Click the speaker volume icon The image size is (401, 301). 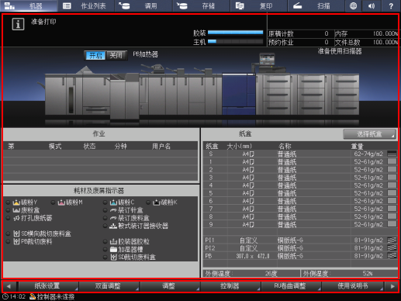(x=372, y=5)
